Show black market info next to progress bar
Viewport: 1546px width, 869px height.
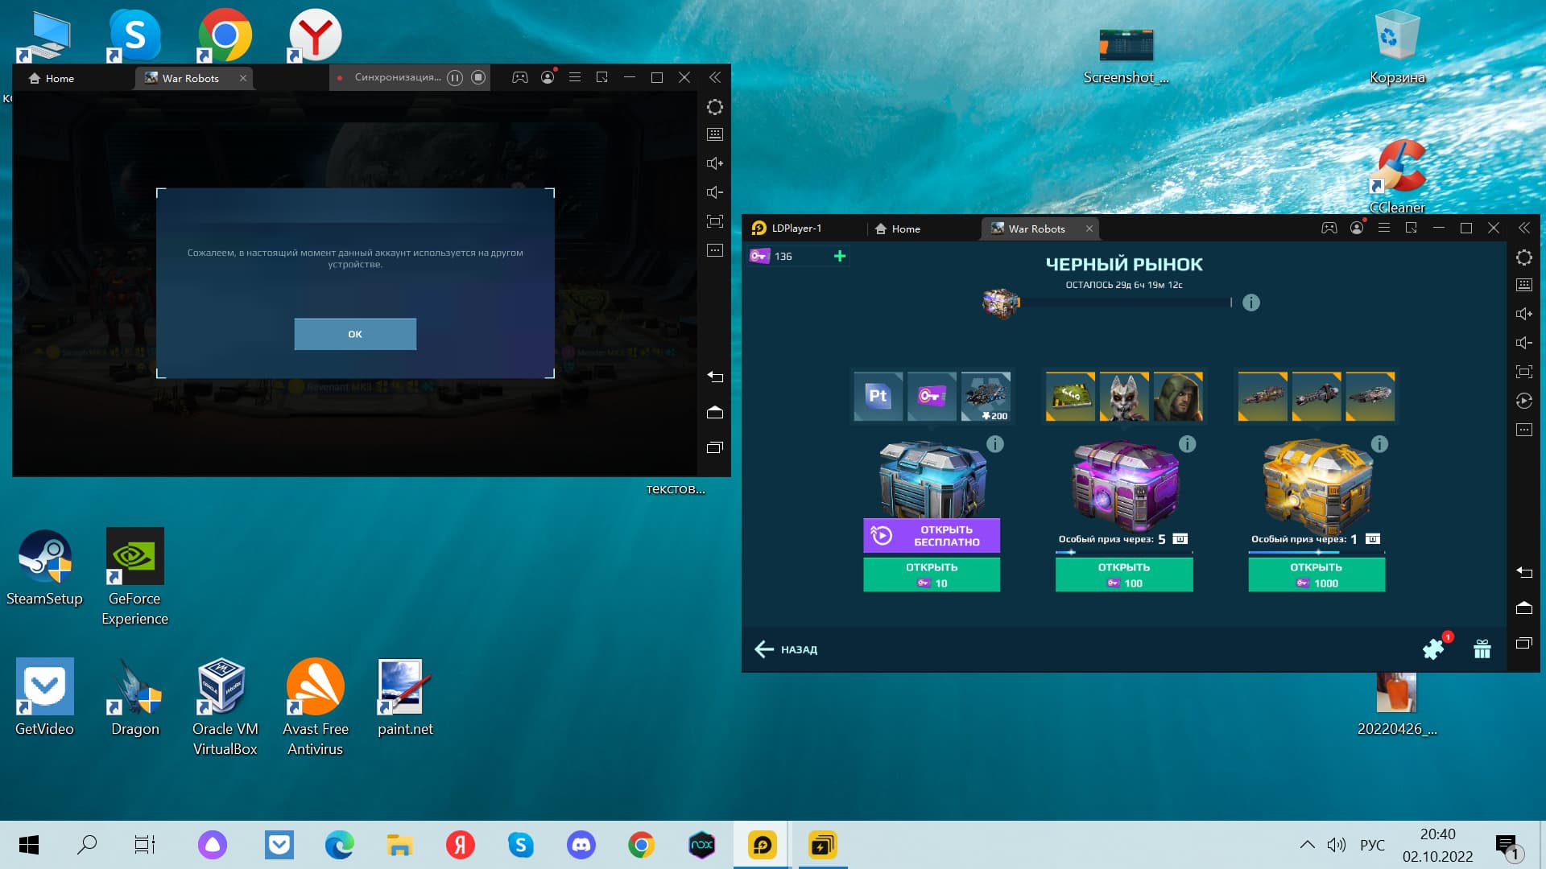pyautogui.click(x=1250, y=303)
